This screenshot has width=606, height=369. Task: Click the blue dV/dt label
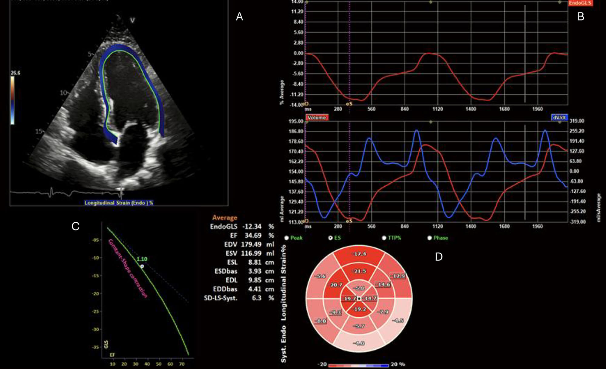559,118
